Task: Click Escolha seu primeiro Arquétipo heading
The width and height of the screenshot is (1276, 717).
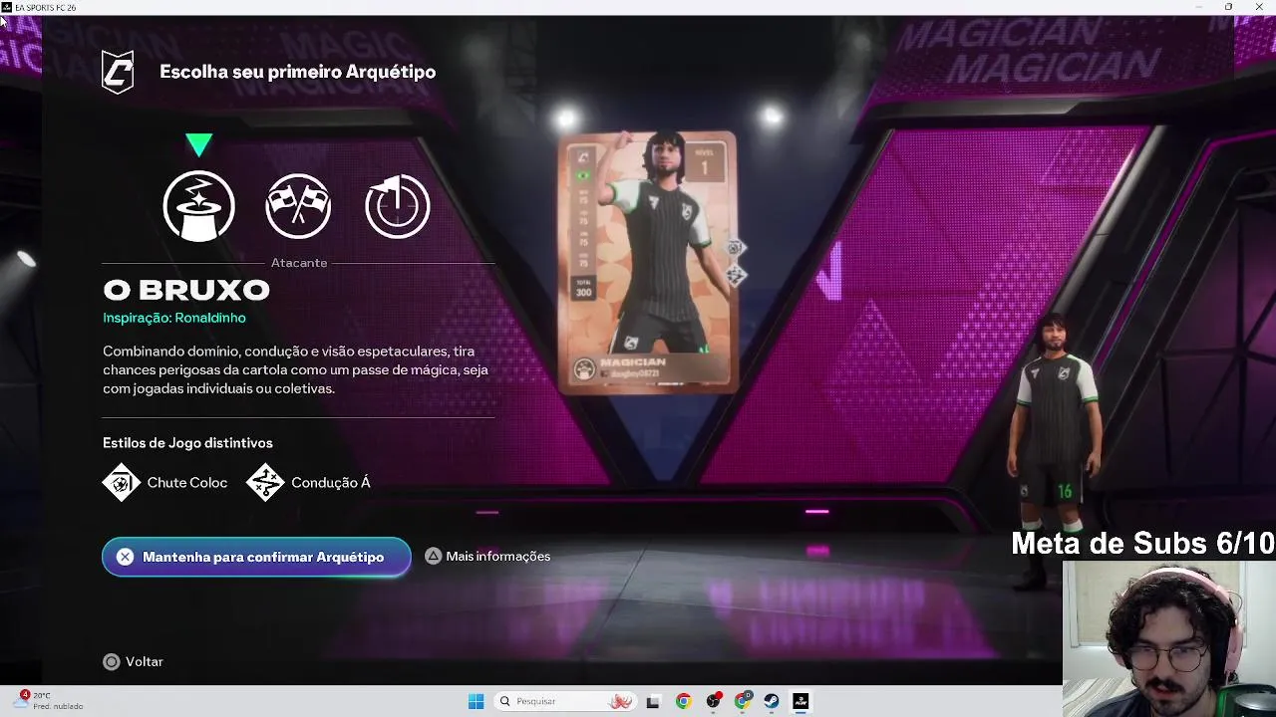Action: pos(297,72)
